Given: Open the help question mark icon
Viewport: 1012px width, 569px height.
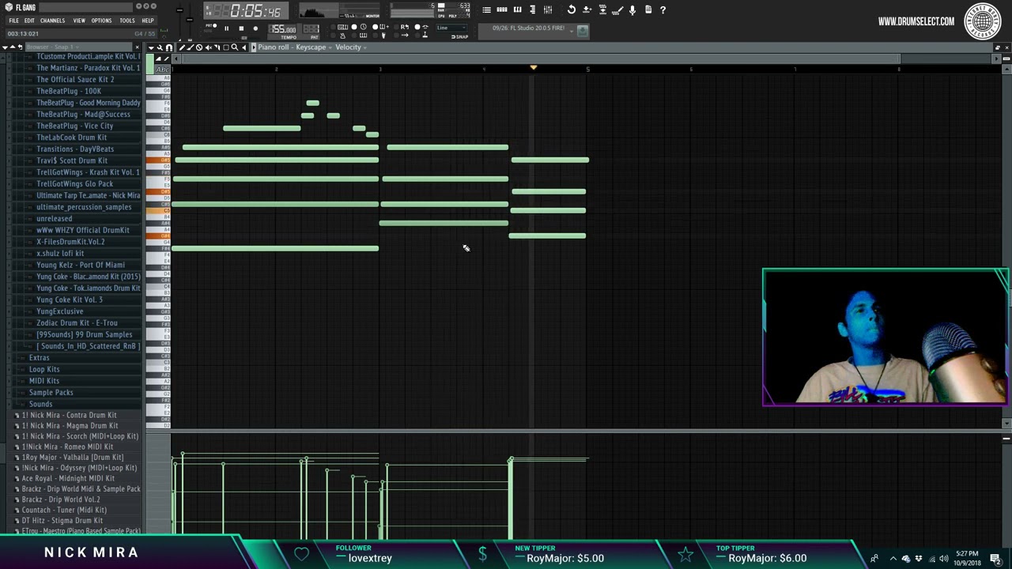Looking at the screenshot, I should click(x=663, y=9).
